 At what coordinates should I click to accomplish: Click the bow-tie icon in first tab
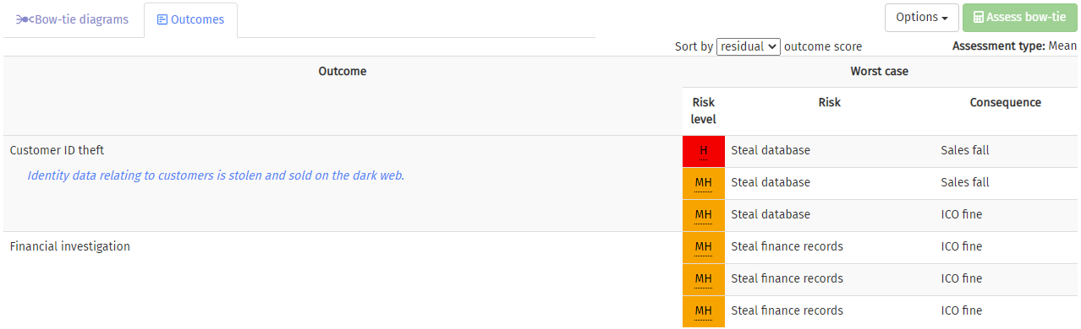(25, 19)
